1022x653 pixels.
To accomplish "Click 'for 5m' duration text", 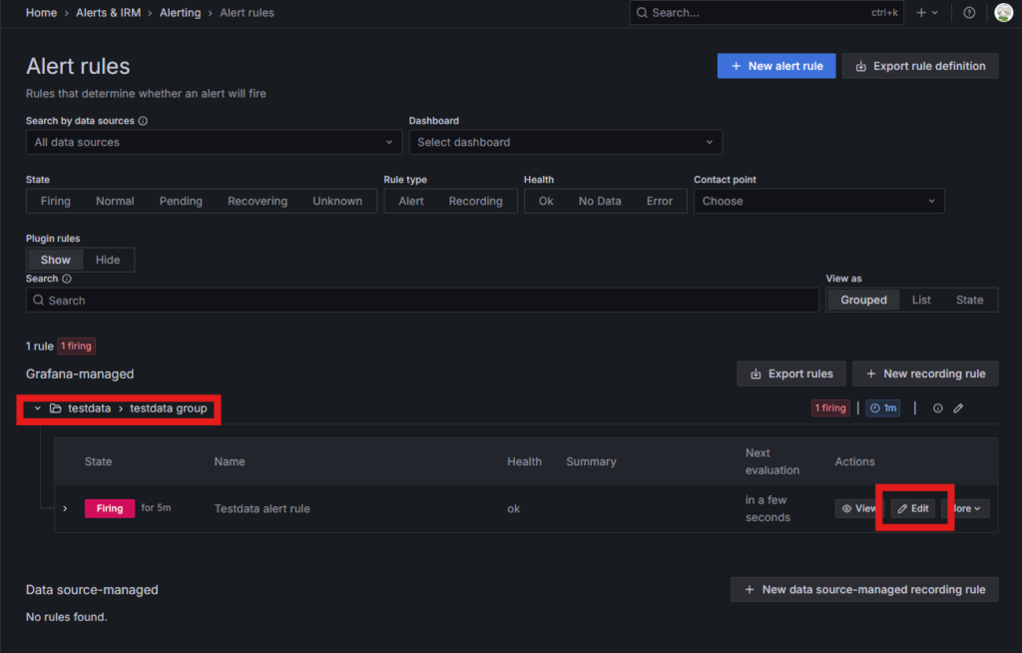I will 156,507.
